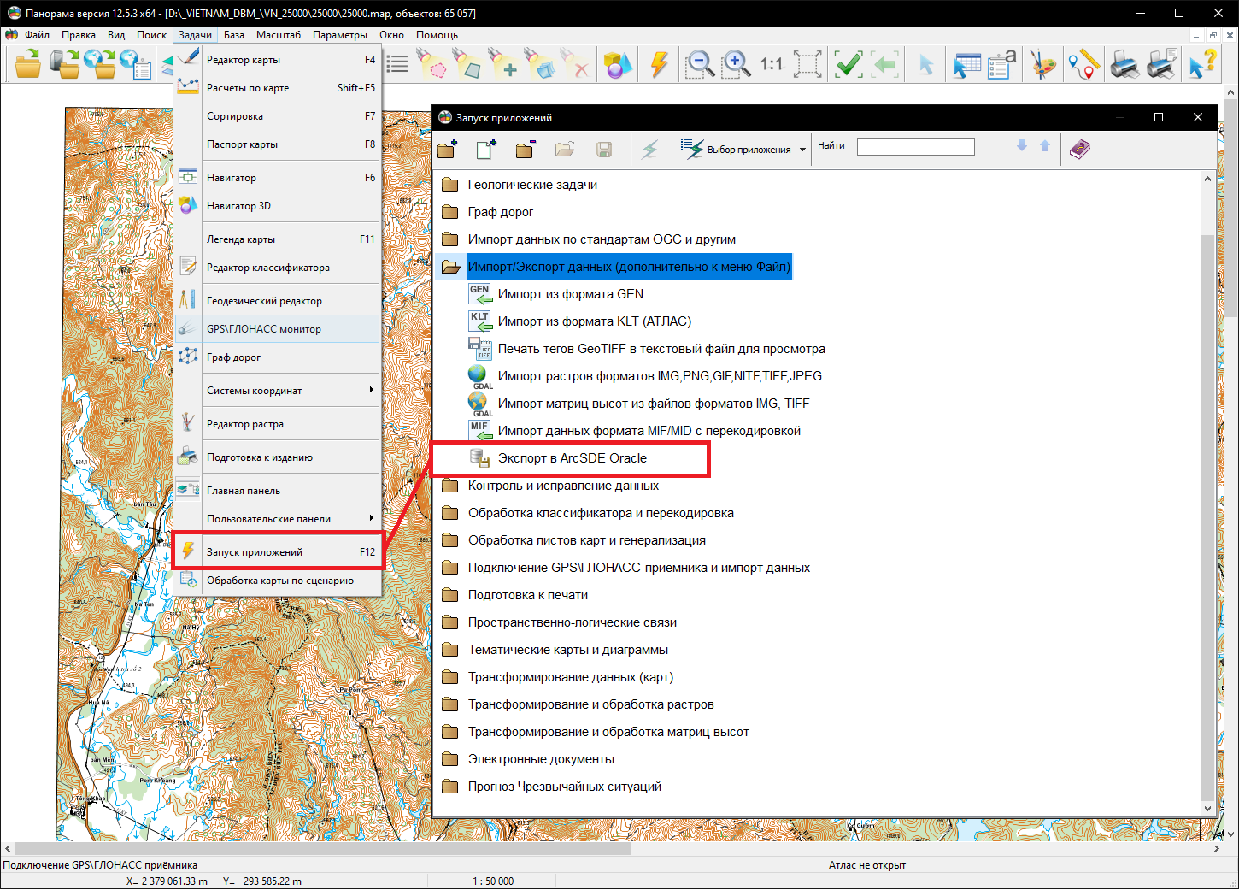Click the add folder icon in launcher

(448, 150)
